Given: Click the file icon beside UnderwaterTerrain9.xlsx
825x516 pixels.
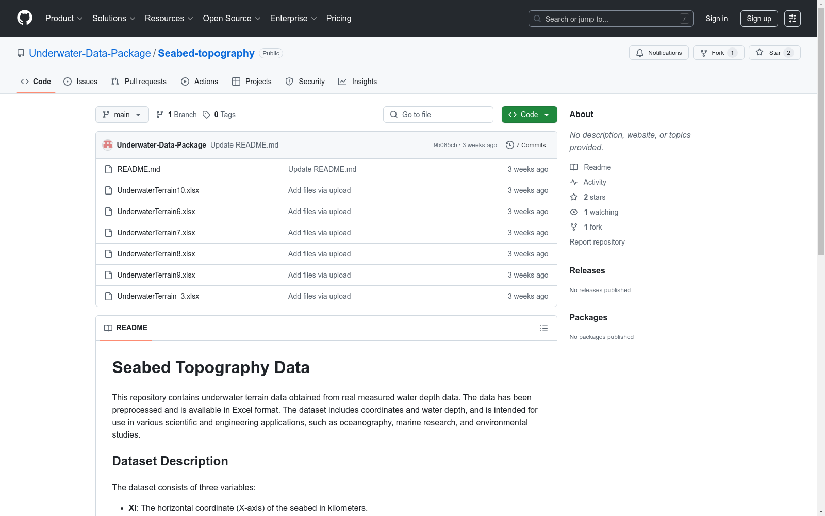Looking at the screenshot, I should (x=108, y=275).
